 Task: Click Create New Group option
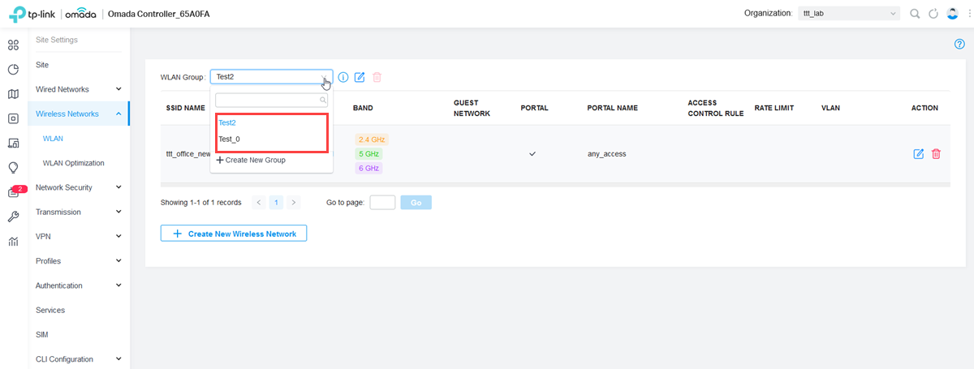[x=251, y=161]
